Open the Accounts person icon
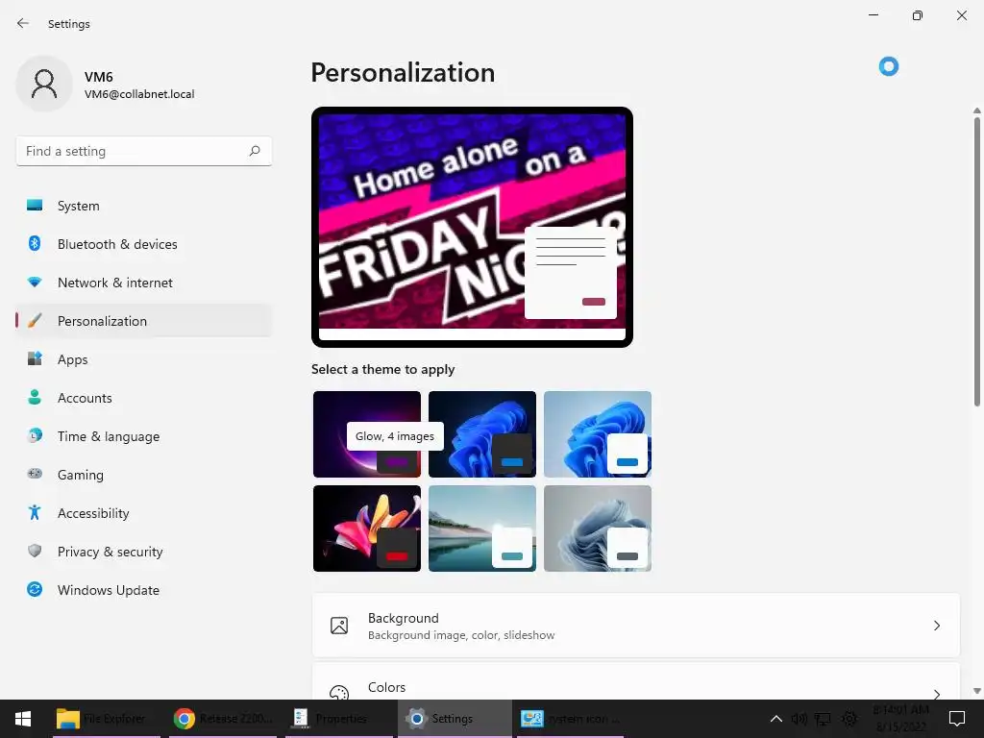The height and width of the screenshot is (738, 984). (35, 397)
